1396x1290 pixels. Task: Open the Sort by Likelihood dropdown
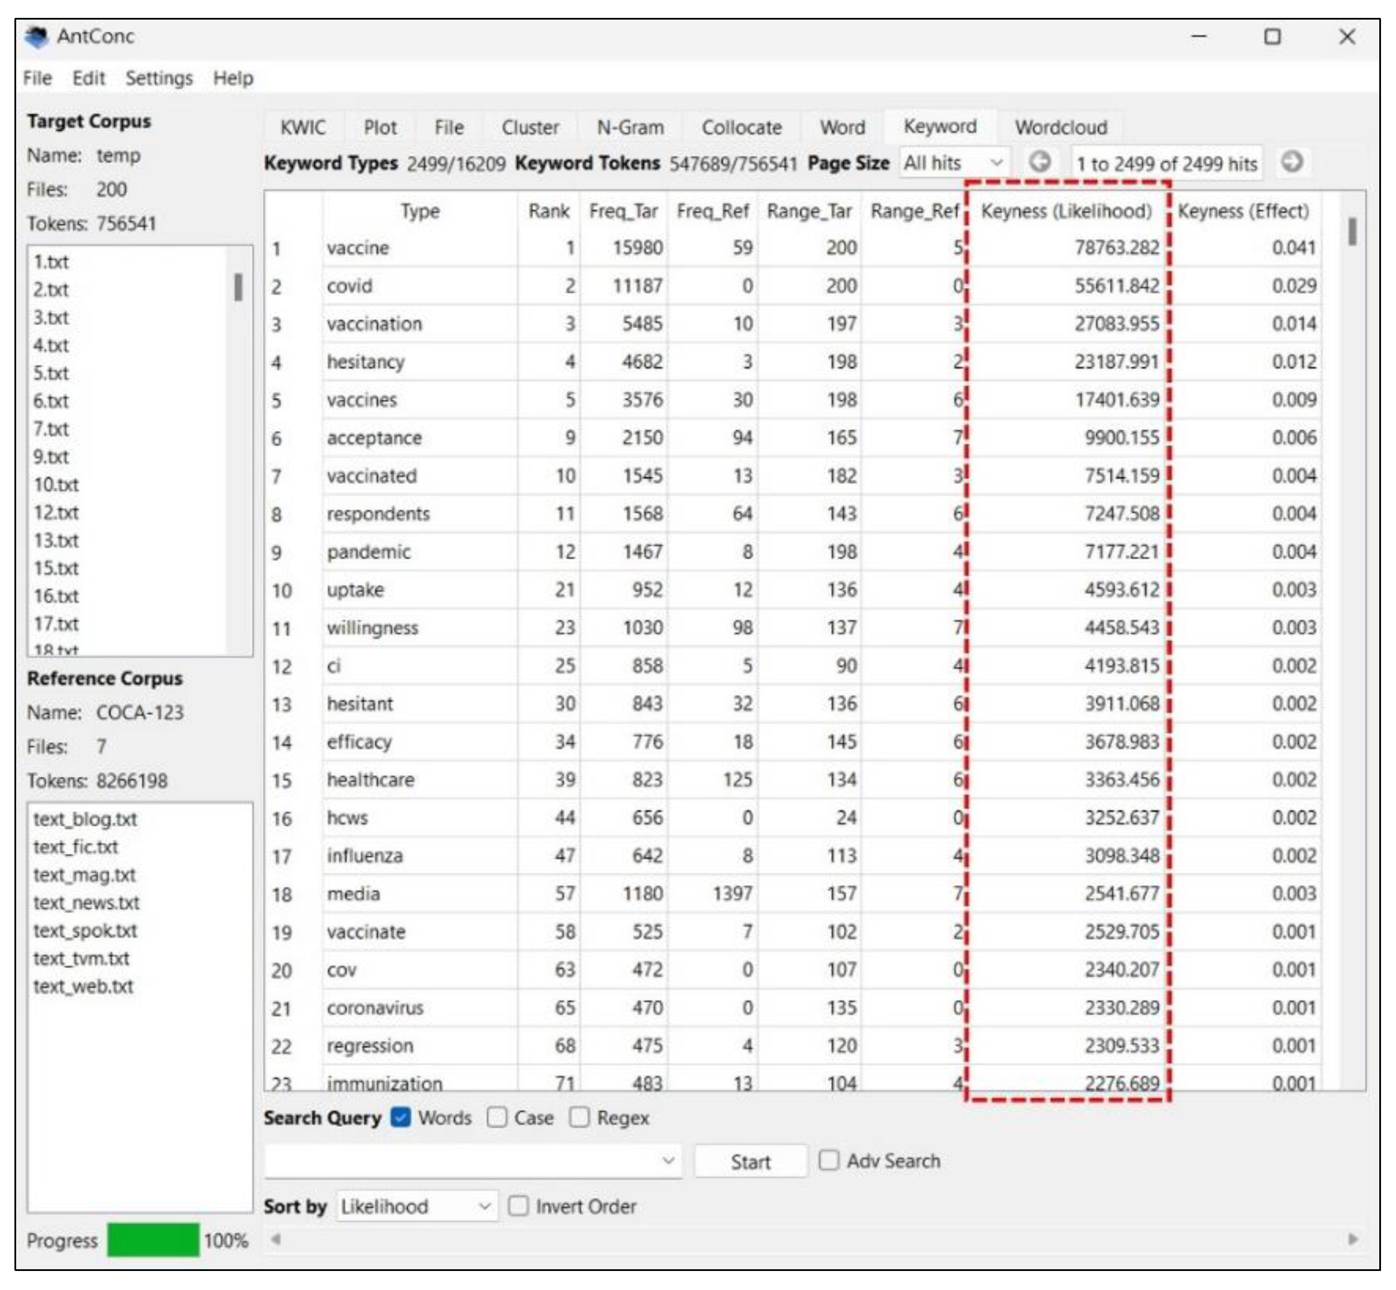(417, 1206)
